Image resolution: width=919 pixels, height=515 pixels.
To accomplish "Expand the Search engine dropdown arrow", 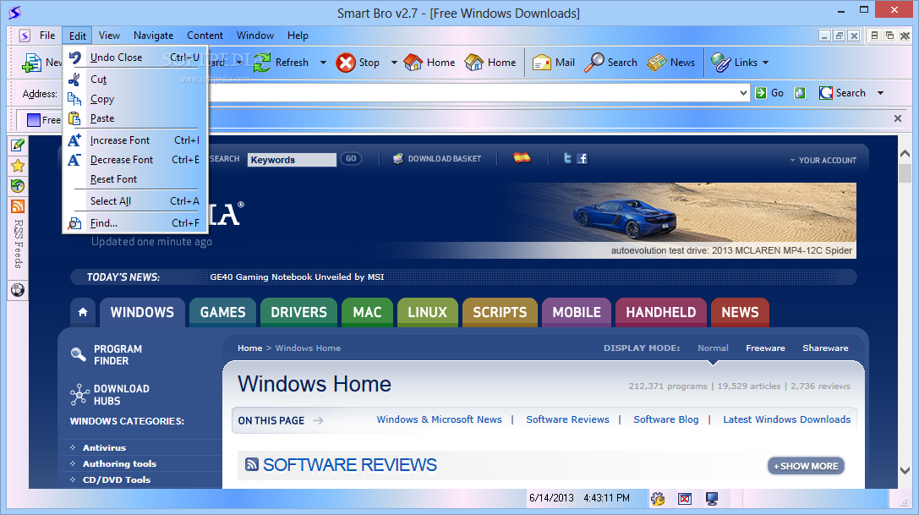I will coord(880,93).
